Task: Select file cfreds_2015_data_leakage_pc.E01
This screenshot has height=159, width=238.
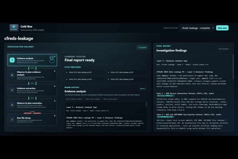Action: coord(85,72)
